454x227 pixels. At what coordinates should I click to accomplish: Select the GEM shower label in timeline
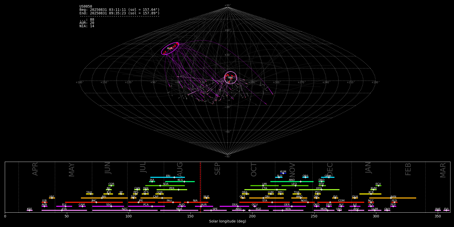tap(328, 176)
